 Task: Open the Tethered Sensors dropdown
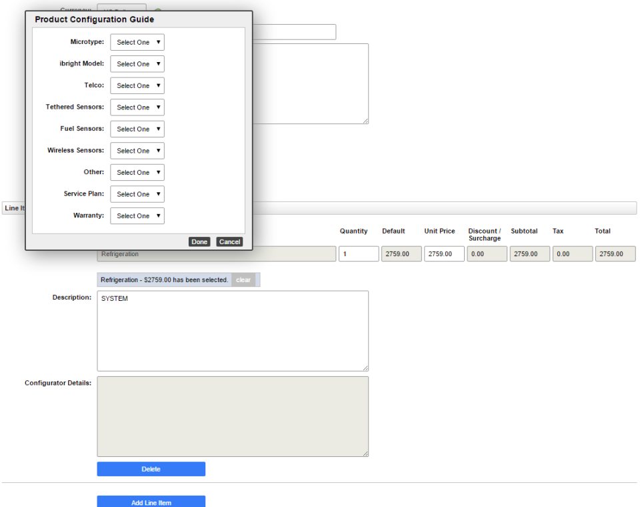[137, 107]
